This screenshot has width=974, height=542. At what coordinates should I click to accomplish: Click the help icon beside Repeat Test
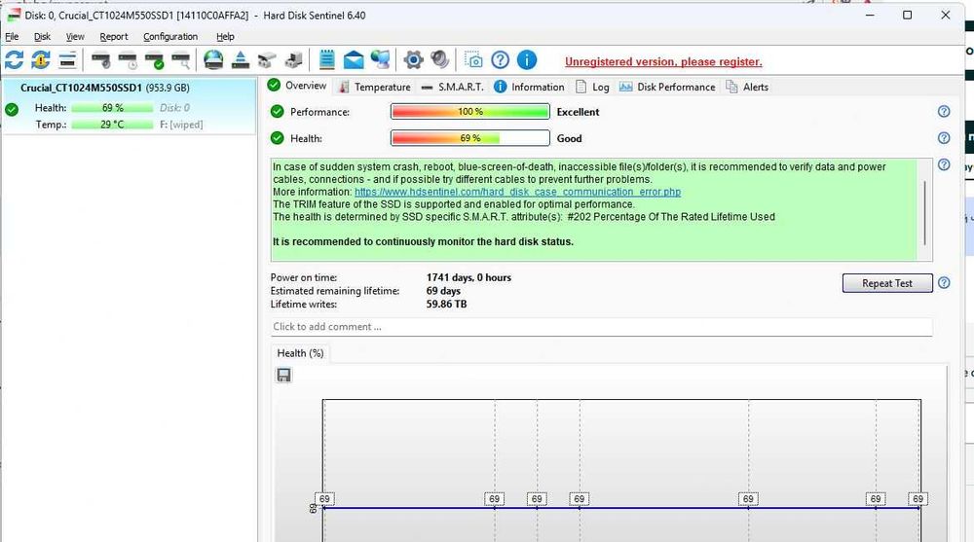[x=944, y=283]
